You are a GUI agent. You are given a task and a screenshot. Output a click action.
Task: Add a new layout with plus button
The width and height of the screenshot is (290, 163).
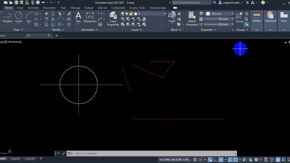coord(41,158)
